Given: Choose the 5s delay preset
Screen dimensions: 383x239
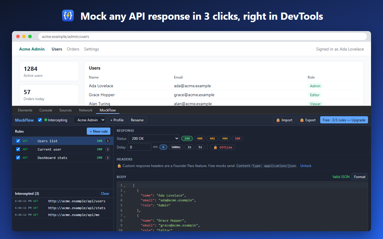Looking at the screenshot, I should (200, 147).
